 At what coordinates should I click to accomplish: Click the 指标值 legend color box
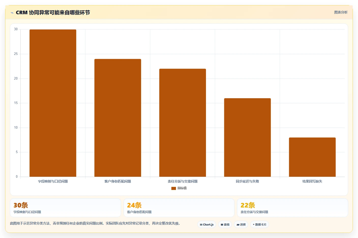click(174, 188)
